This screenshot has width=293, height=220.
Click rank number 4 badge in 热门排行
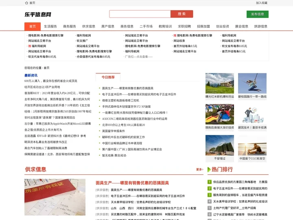tap(210, 202)
